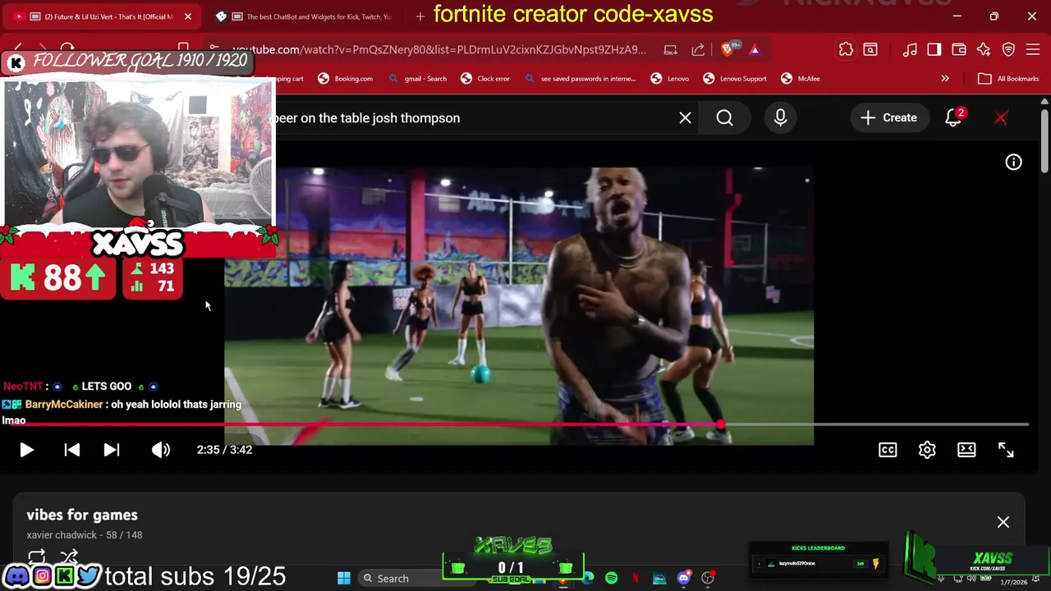
Task: Toggle the browser sidebar panel
Action: tap(934, 50)
